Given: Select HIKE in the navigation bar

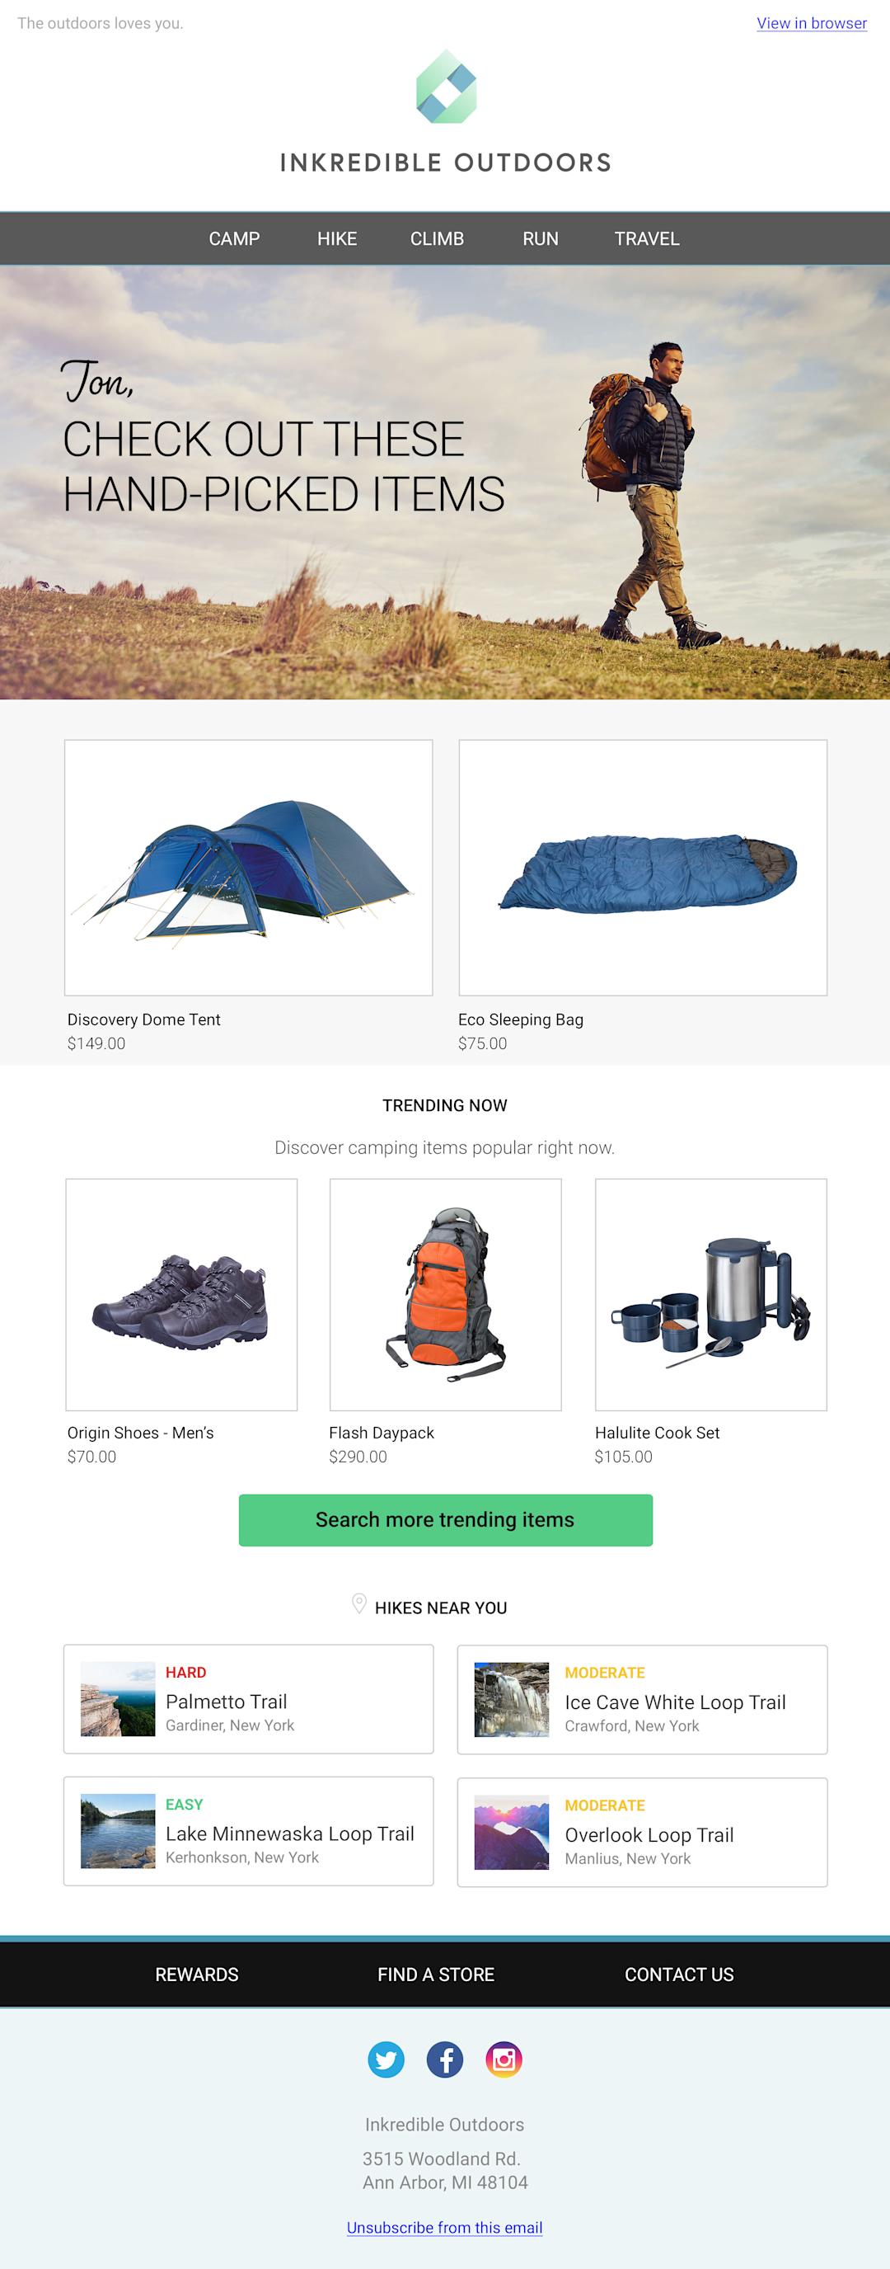Looking at the screenshot, I should click(337, 238).
